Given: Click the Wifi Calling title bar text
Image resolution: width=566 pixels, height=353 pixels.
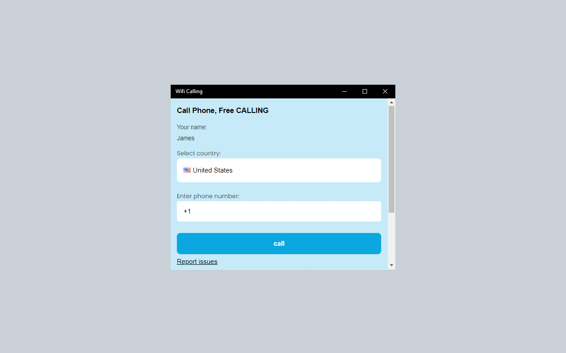Looking at the screenshot, I should pyautogui.click(x=189, y=91).
